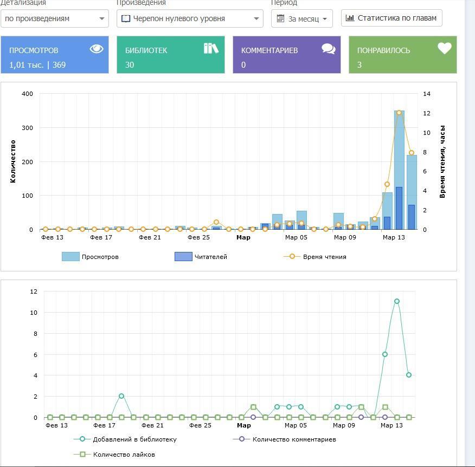Toggle Время чтения line in legend
475x467 pixels.
(x=315, y=257)
